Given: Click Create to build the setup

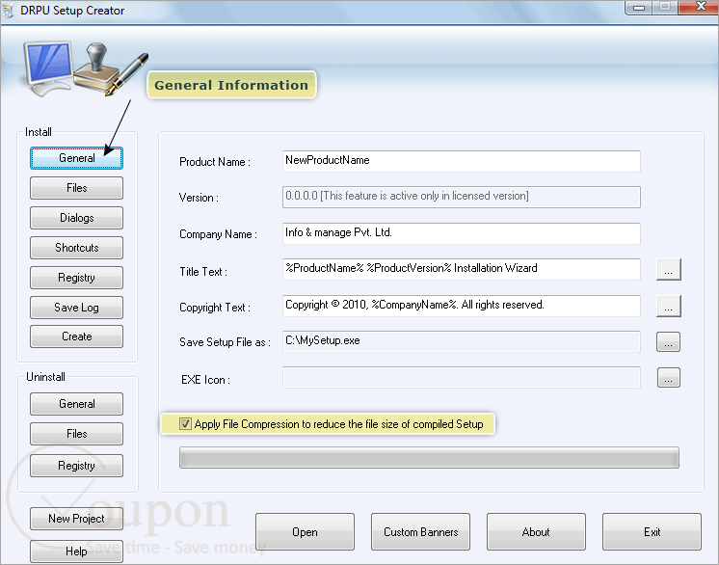Looking at the screenshot, I should pyautogui.click(x=76, y=336).
